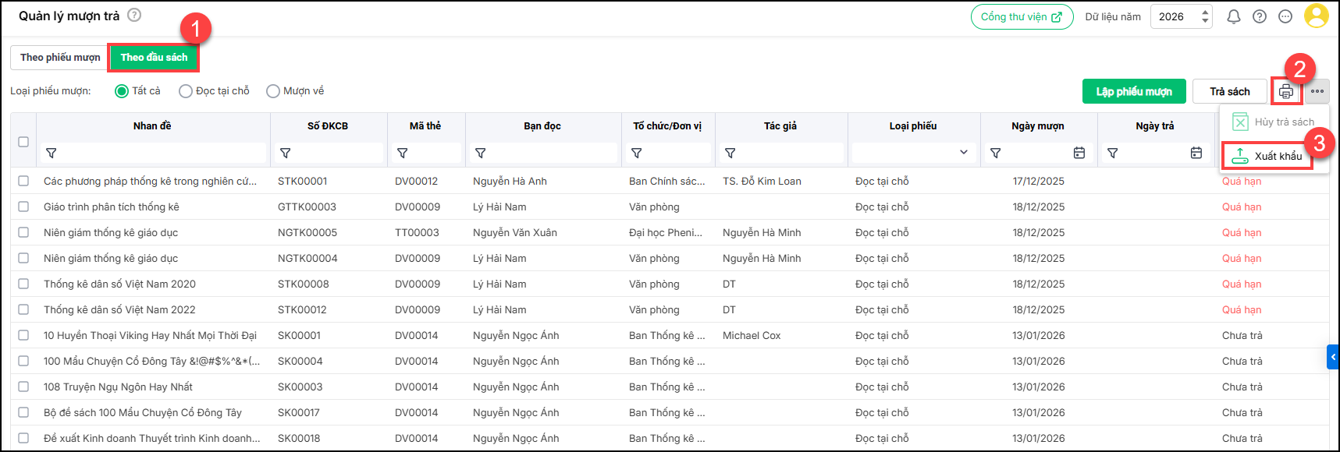Choose Xuất khẩu from the dropdown menu
The height and width of the screenshot is (452, 1340).
point(1267,156)
